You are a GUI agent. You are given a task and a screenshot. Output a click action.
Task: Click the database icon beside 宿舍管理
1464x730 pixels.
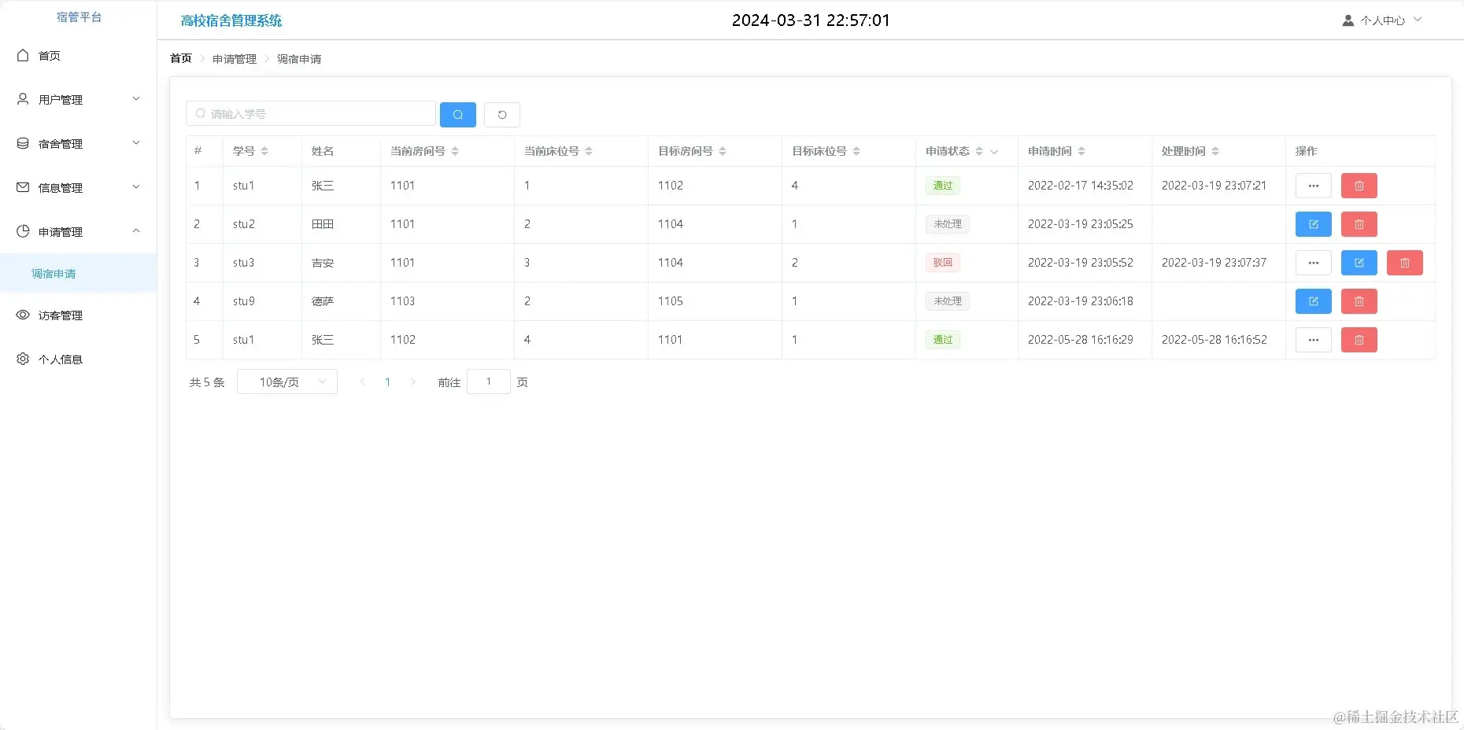pyautogui.click(x=23, y=143)
